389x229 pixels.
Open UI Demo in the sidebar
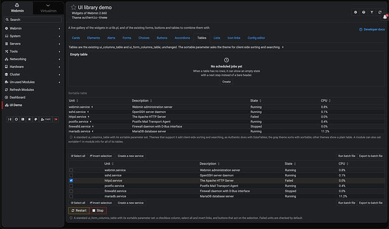(16, 105)
